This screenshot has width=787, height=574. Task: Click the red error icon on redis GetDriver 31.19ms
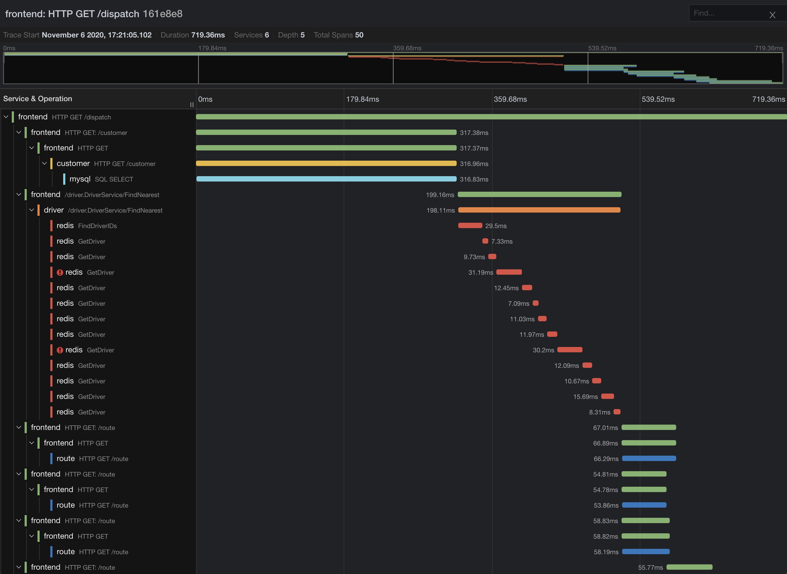[x=60, y=272]
